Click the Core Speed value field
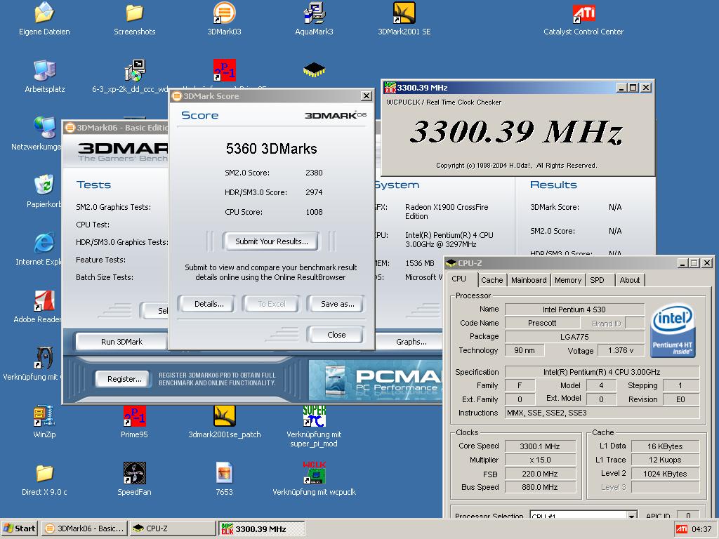Viewport: 719px width, 539px height. 540,446
